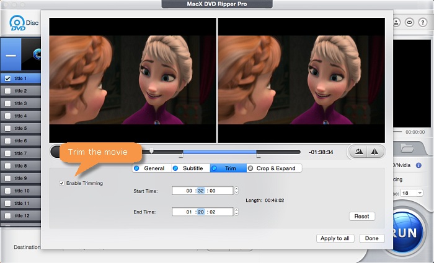The width and height of the screenshot is (434, 263).
Task: Click the original video preview on left
Action: pyautogui.click(x=133, y=80)
